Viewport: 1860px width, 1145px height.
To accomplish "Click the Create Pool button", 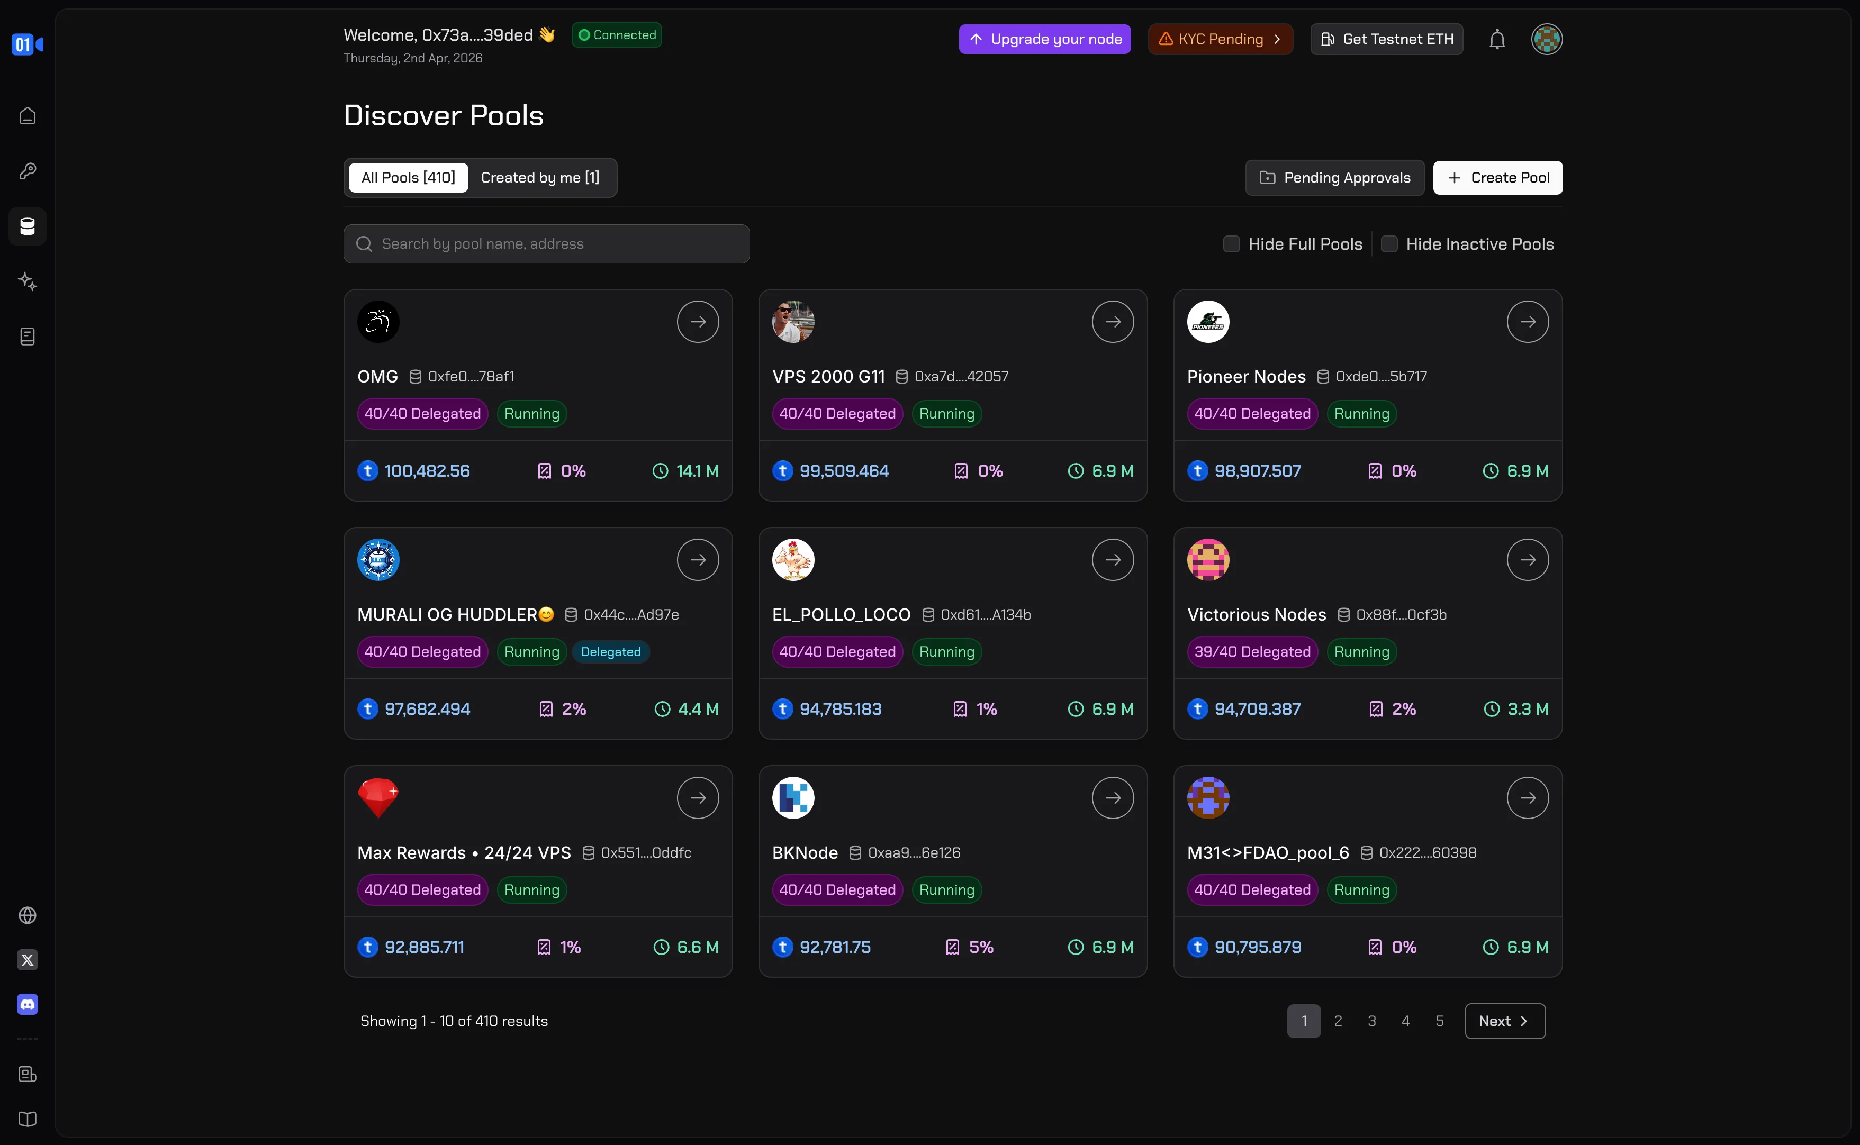I will click(1497, 177).
